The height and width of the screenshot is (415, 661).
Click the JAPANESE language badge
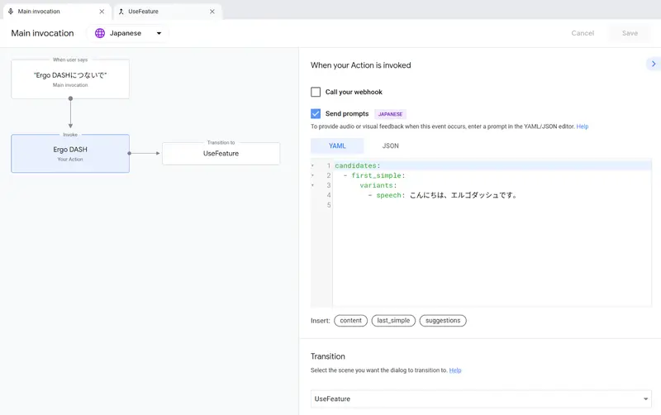(x=390, y=114)
